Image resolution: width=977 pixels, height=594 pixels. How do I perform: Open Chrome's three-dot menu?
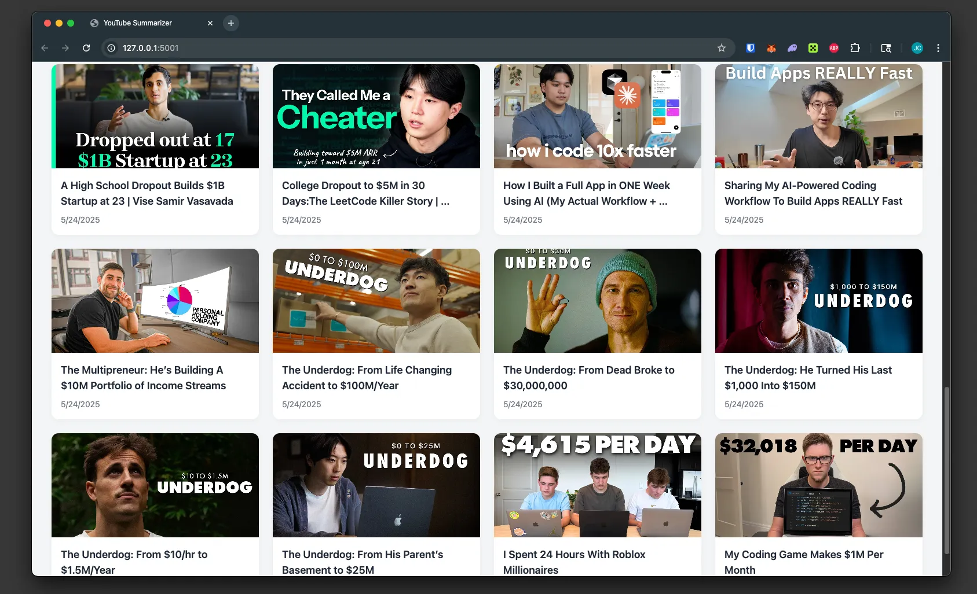click(938, 48)
